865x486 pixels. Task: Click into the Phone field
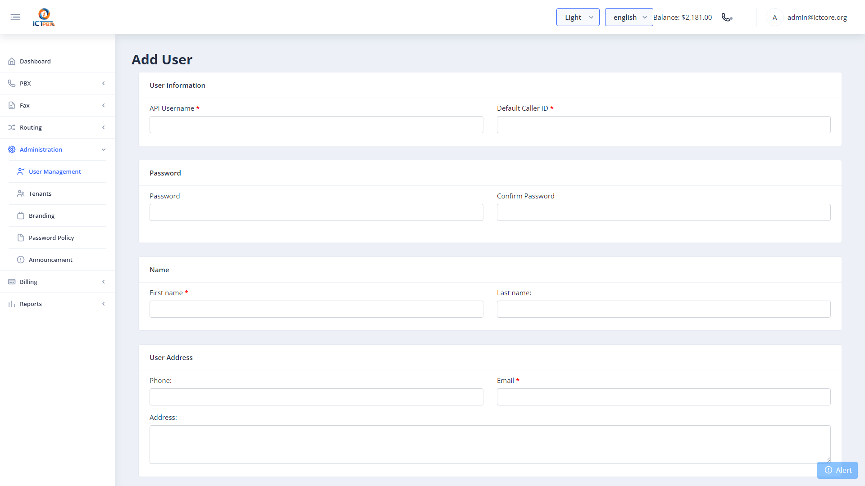(316, 397)
